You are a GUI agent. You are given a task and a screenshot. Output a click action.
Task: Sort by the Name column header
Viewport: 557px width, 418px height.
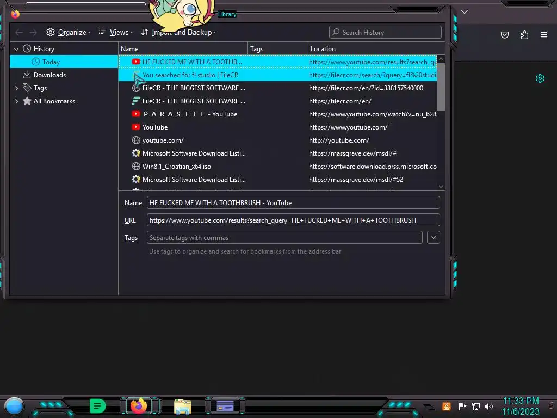tap(183, 49)
